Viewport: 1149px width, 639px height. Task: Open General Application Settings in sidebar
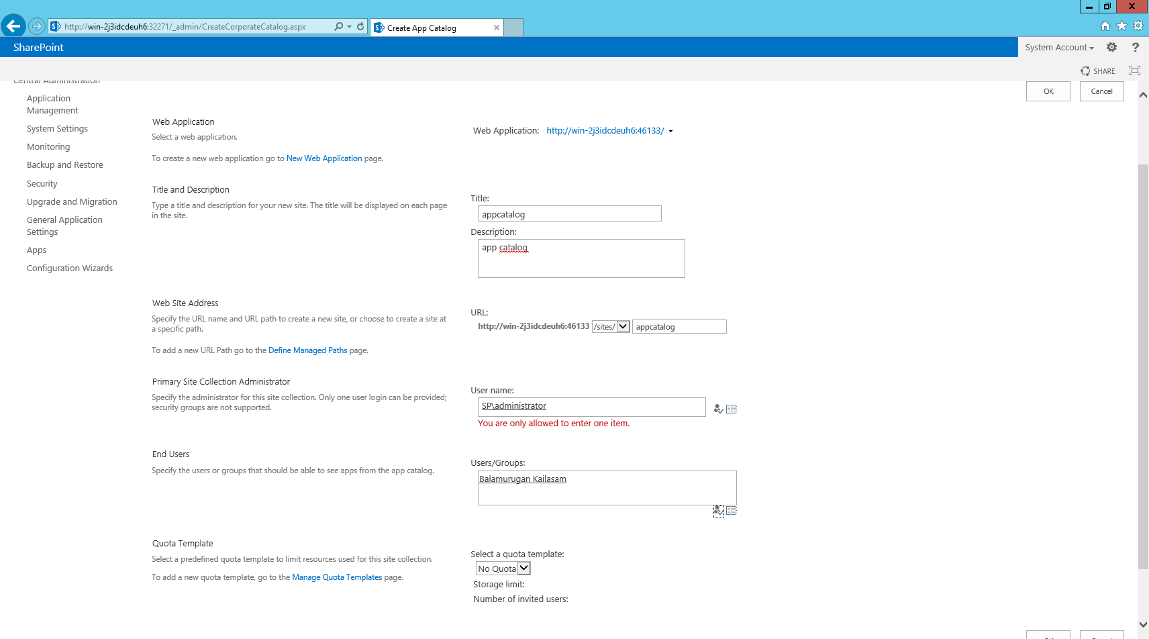[x=64, y=226]
